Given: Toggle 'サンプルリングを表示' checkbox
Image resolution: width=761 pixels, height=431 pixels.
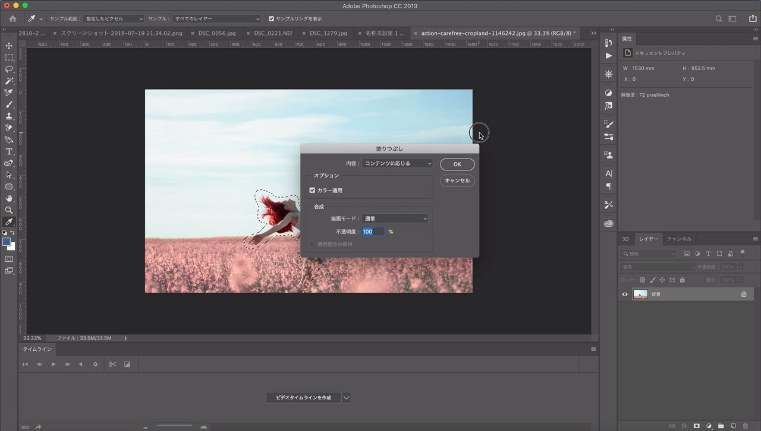Looking at the screenshot, I should pyautogui.click(x=272, y=18).
